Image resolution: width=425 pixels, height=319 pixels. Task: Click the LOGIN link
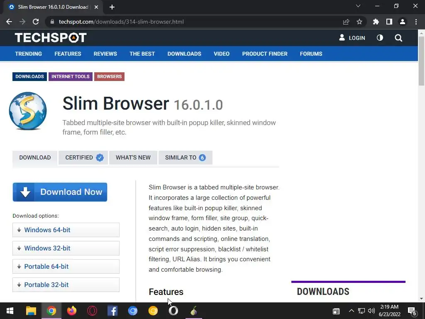pos(352,38)
